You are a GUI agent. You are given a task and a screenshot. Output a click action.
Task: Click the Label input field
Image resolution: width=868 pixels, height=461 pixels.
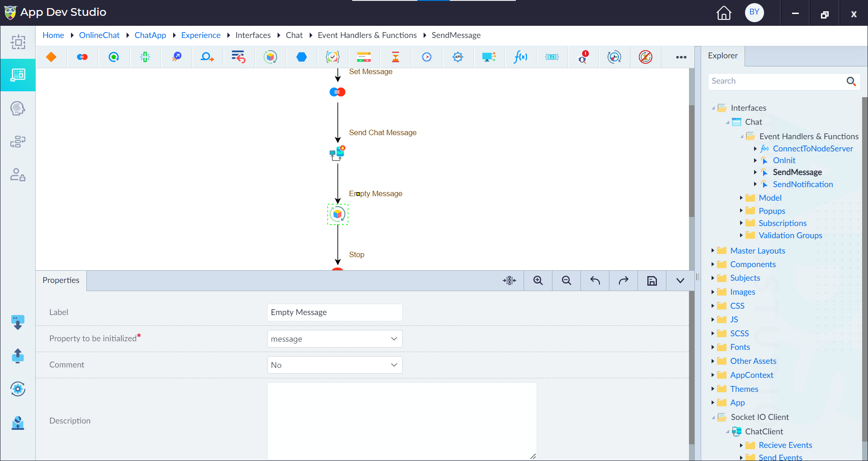(335, 312)
